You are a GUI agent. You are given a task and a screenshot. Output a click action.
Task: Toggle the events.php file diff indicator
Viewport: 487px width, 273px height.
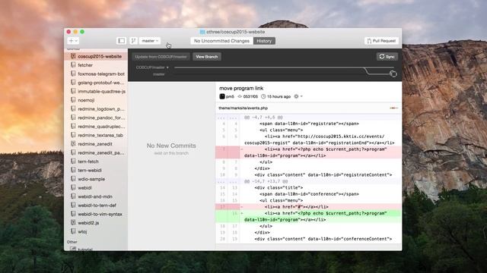[x=393, y=108]
